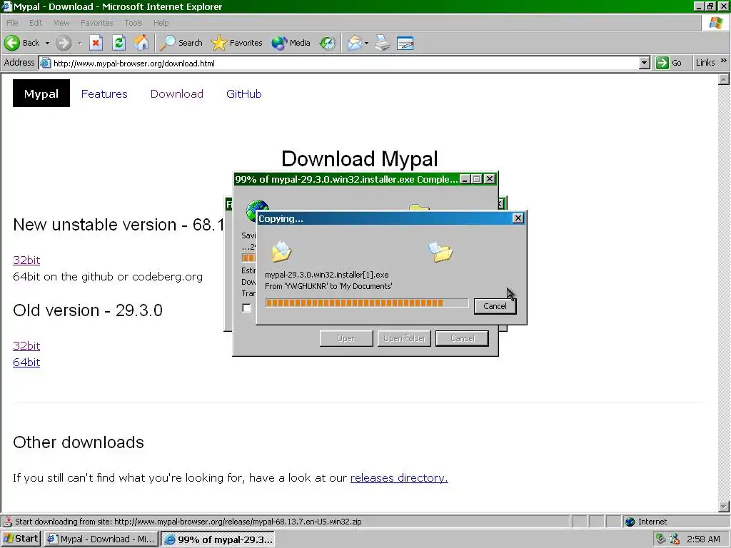Click the status bar download icon
The height and width of the screenshot is (548, 731).
[x=7, y=522]
